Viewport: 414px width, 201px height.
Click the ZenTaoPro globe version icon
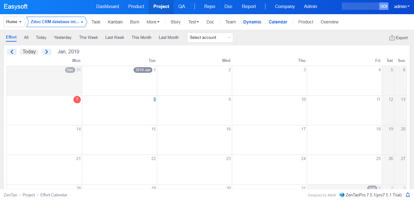(x=342, y=195)
